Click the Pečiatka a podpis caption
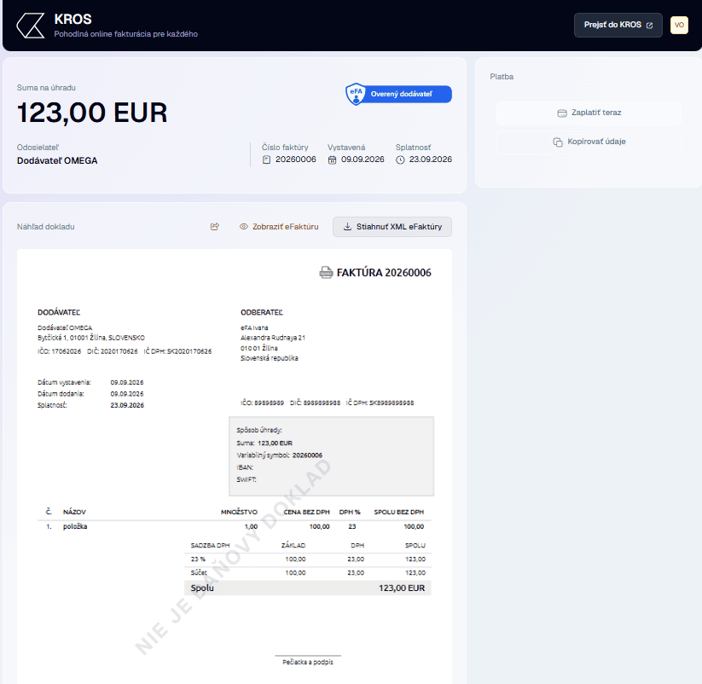702x684 pixels. (x=308, y=662)
